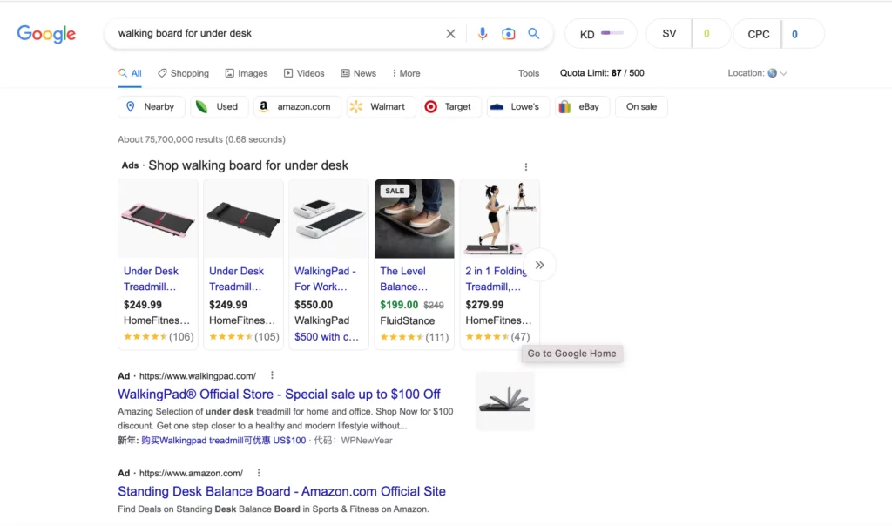
Task: Apply the On sale filter chip
Action: pyautogui.click(x=641, y=106)
